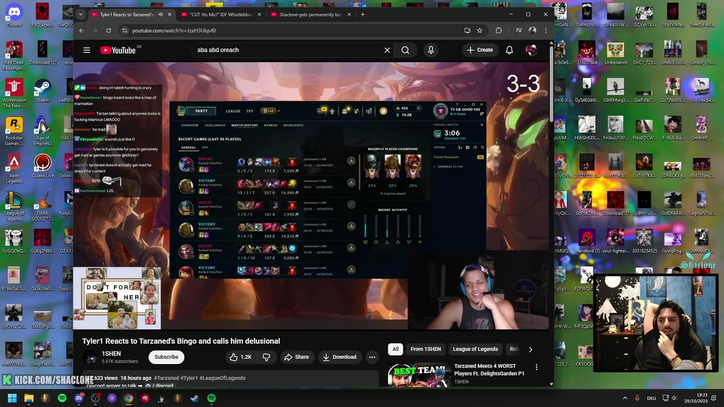Select the League of Legends desktop shortcut
This screenshot has width=724, height=407.
pos(14,207)
